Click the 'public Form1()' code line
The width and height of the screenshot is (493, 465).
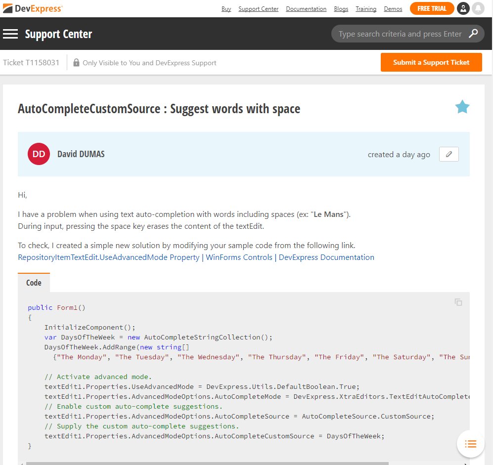56,307
